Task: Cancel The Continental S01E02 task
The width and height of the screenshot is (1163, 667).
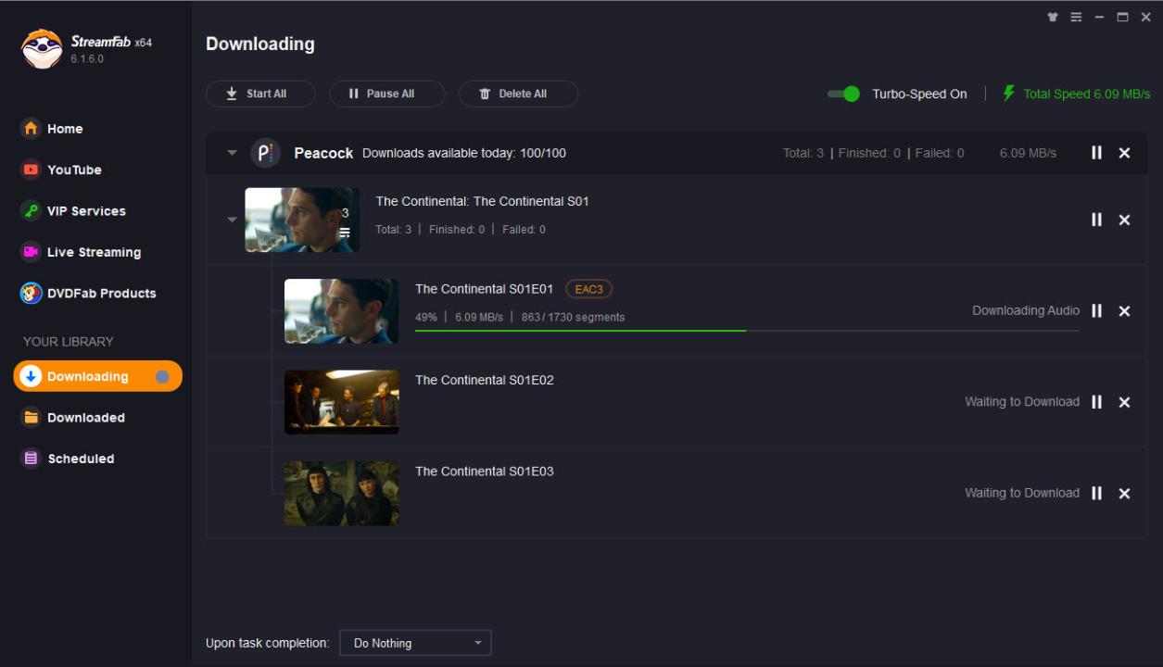Action: [x=1124, y=402]
